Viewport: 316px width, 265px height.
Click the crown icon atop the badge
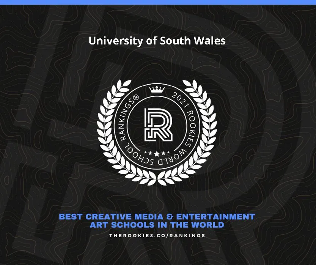[157, 90]
